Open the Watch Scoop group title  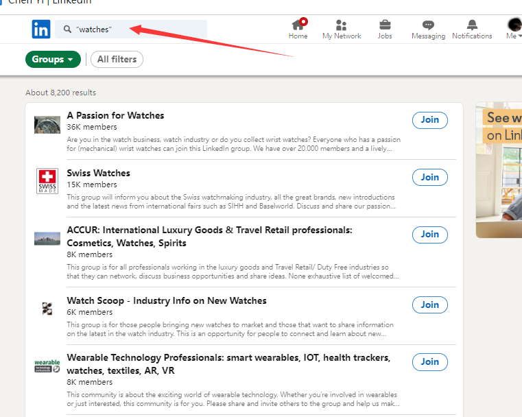(x=167, y=300)
